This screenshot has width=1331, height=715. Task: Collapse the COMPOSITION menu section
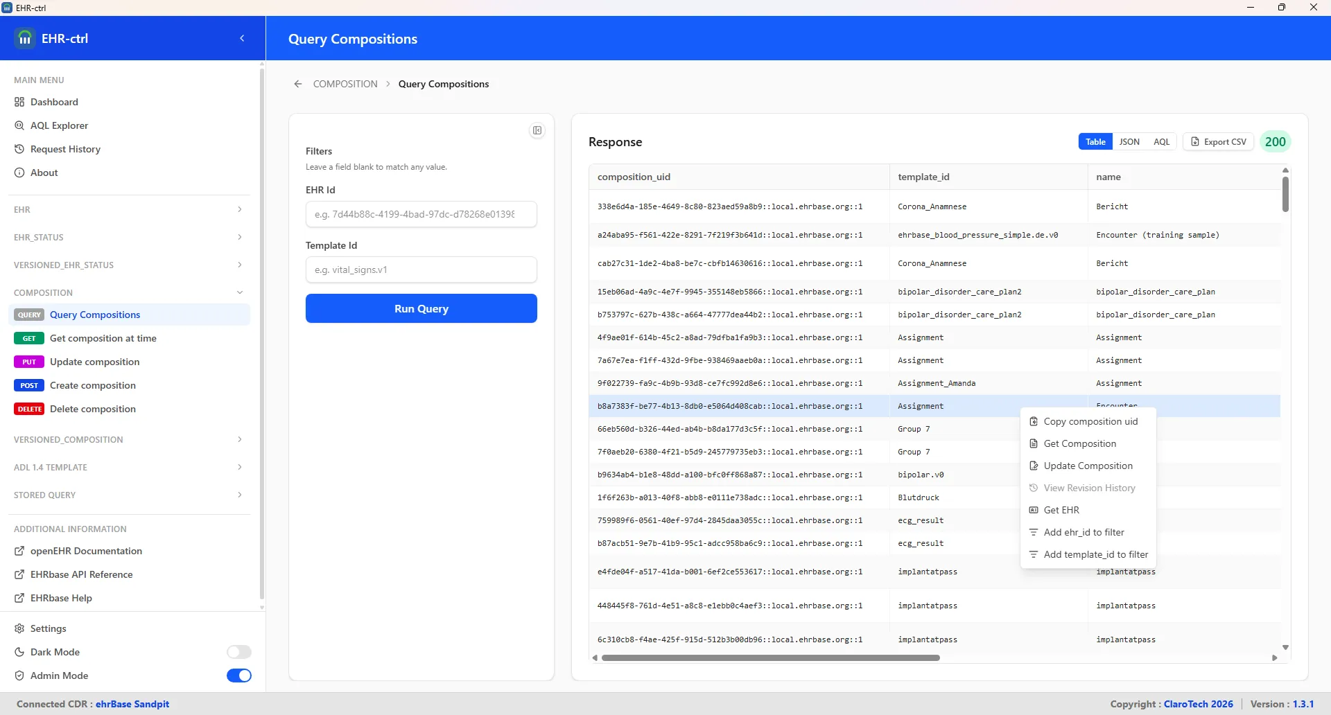129,292
